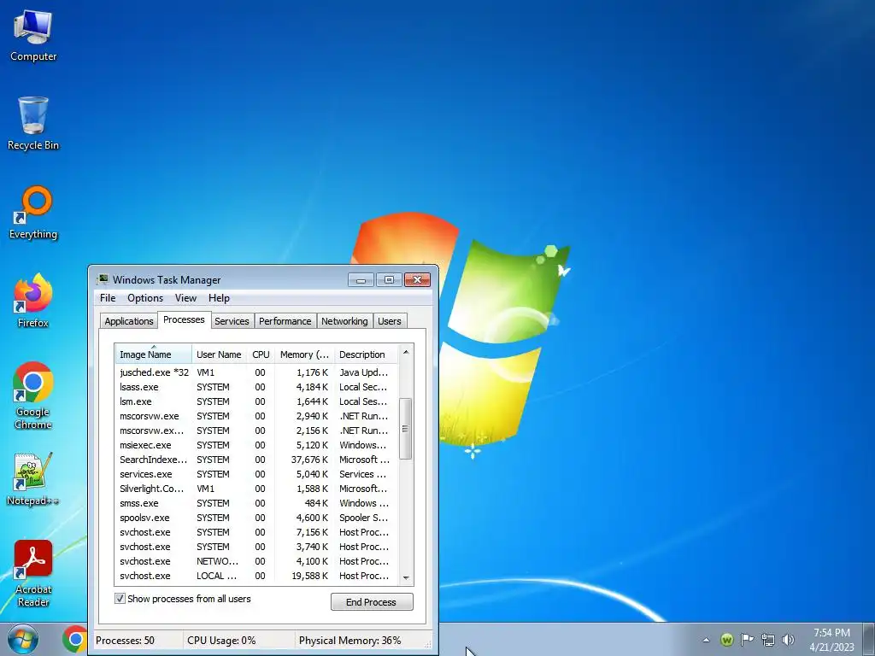Select the Firefox desktop shortcut
Screen dimensions: 875x656
[33, 301]
